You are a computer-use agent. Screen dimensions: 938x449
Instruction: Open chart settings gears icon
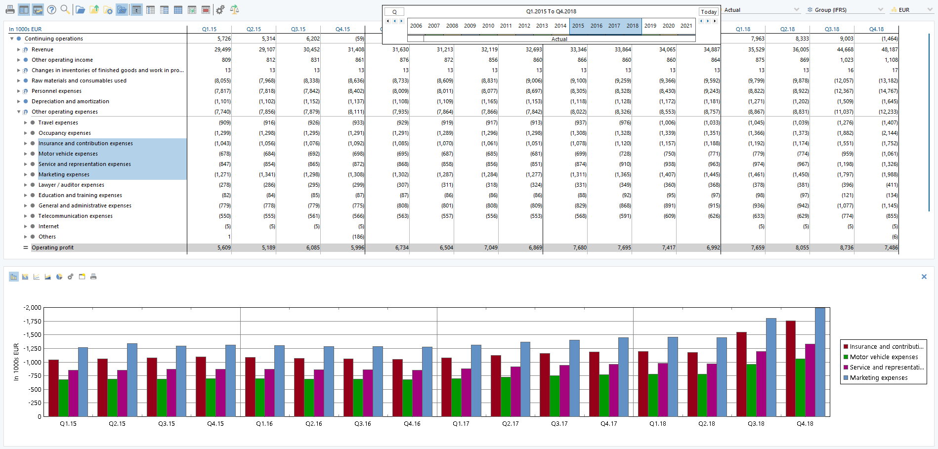pyautogui.click(x=71, y=277)
